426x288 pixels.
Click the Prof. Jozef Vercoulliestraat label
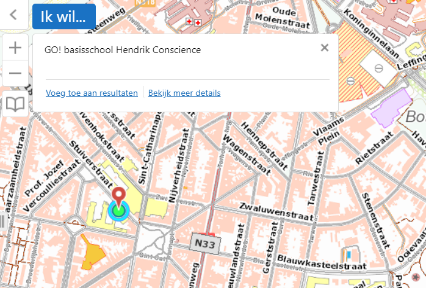[51, 185]
